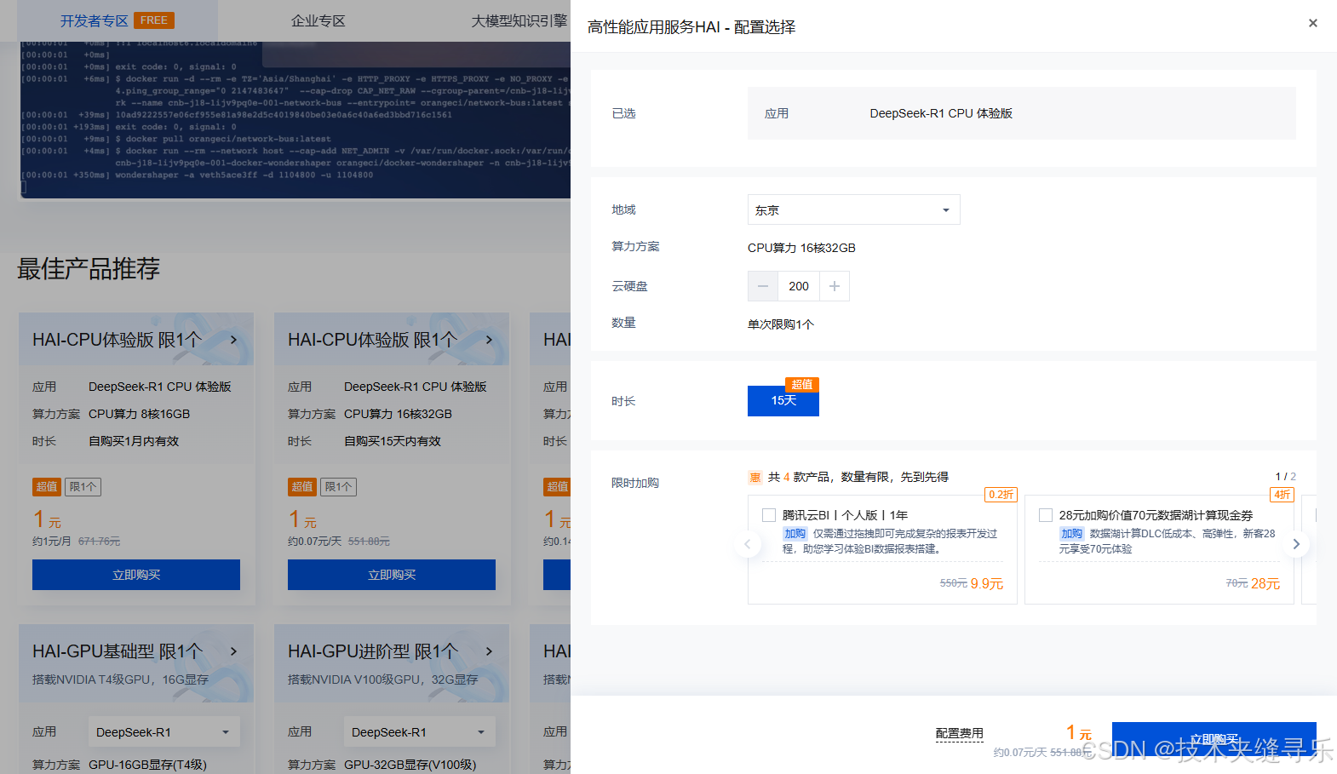1337x774 pixels.
Task: Click the 9.9元 price of 腾讯云BI
Action: 987,584
